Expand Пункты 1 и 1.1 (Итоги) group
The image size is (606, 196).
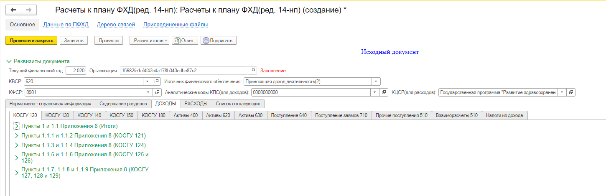point(17,126)
